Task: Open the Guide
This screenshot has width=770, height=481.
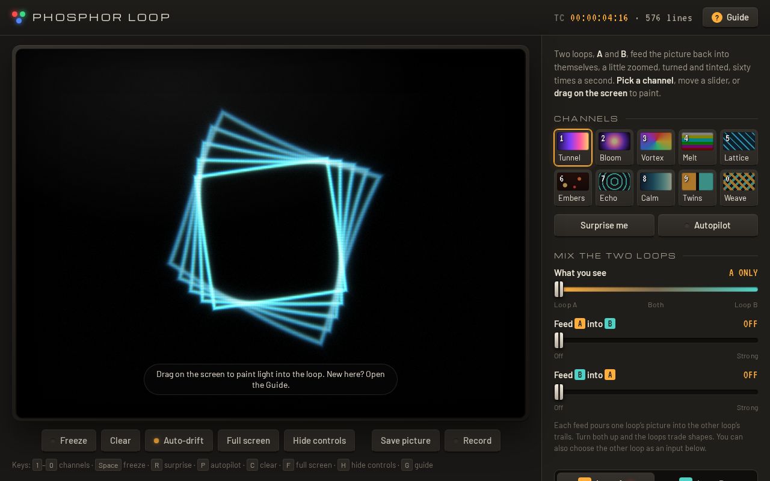Action: (730, 17)
